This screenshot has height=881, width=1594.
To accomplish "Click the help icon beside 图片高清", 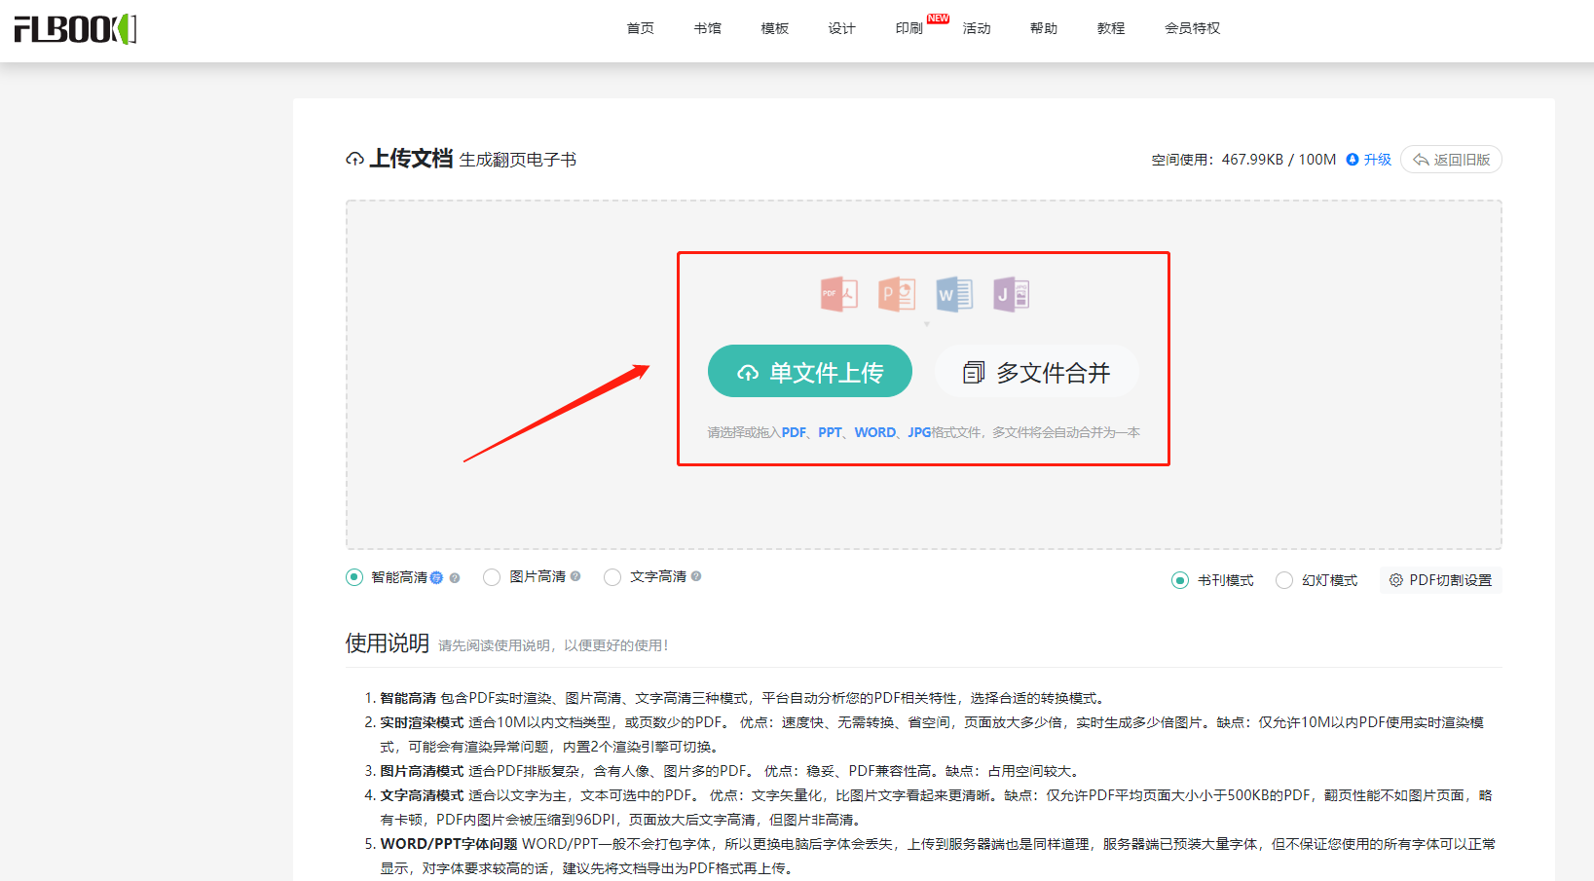I will [575, 576].
